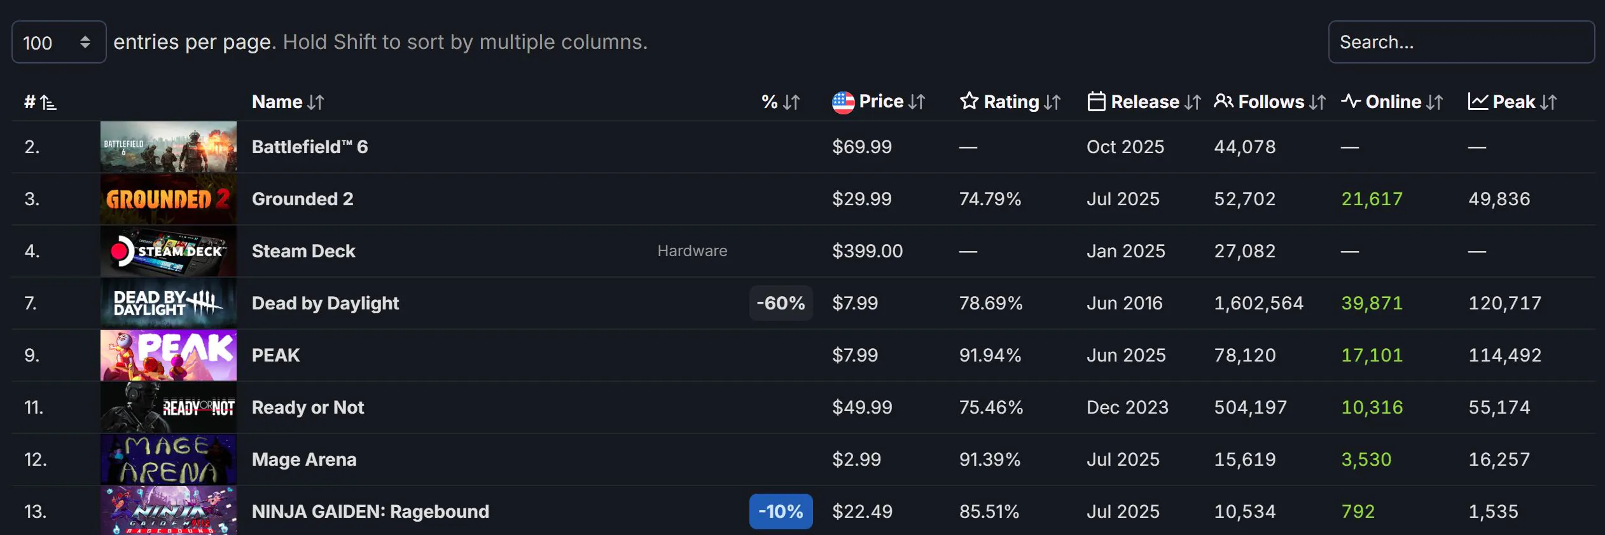Click the calendar icon beside Release
Screen dimensions: 1605x535
(x=1096, y=102)
